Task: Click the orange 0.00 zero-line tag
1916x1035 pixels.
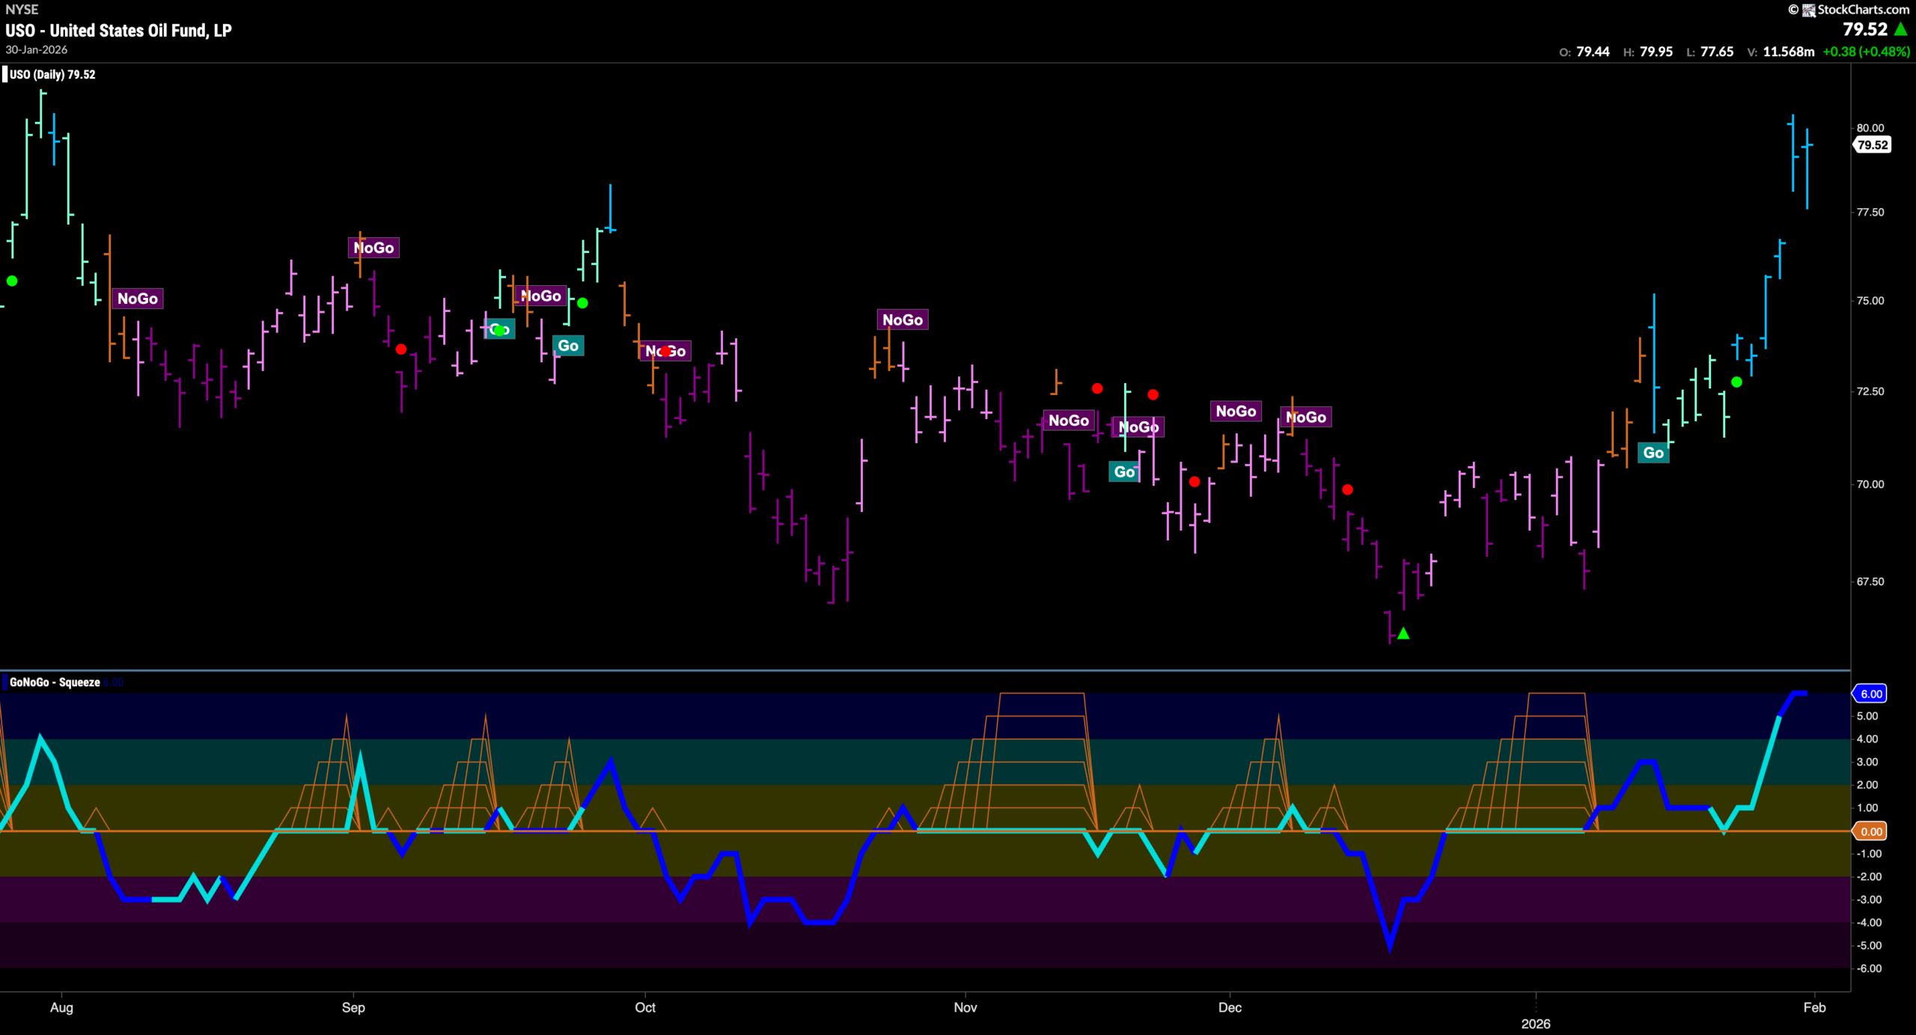Action: [1870, 831]
